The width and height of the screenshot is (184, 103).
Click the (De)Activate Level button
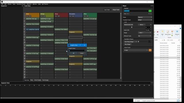pyautogui.click(x=129, y=25)
